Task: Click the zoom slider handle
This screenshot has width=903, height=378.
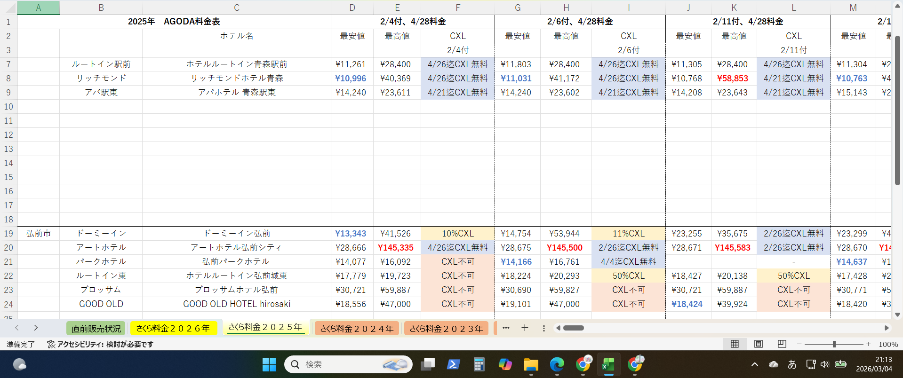Action: [834, 344]
